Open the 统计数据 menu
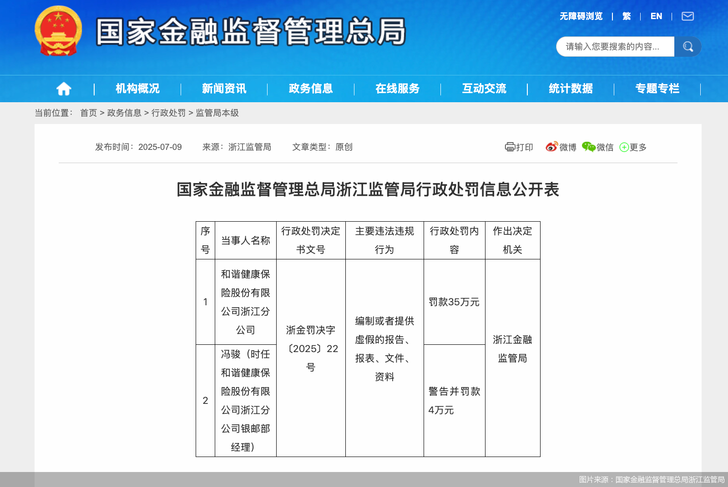 point(571,89)
